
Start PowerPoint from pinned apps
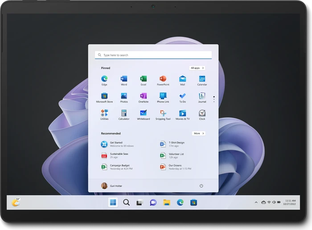pyautogui.click(x=163, y=80)
